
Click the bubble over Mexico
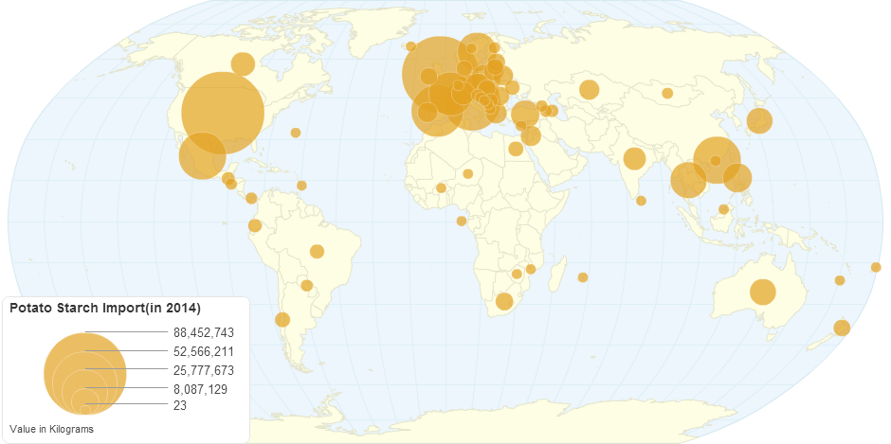pyautogui.click(x=202, y=154)
